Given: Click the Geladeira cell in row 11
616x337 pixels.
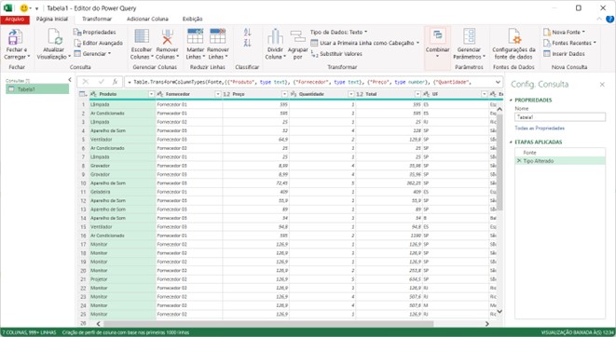Looking at the screenshot, I should pyautogui.click(x=122, y=192).
